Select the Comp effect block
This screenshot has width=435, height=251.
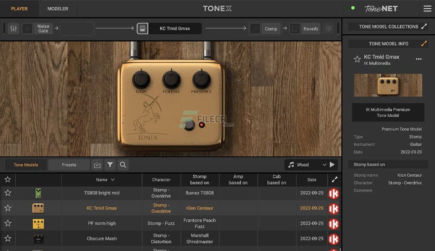click(x=271, y=29)
